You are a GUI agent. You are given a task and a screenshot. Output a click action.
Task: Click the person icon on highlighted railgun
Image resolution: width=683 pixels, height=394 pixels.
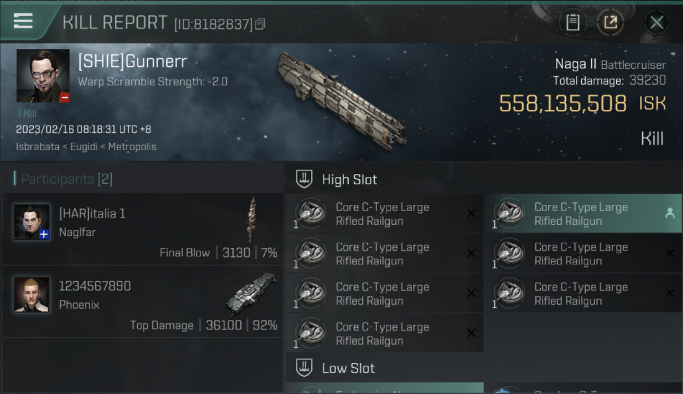(x=670, y=213)
